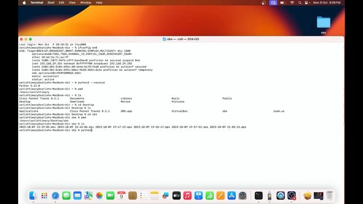Open Notes app in the dock
363x204 pixels.
click(x=154, y=195)
